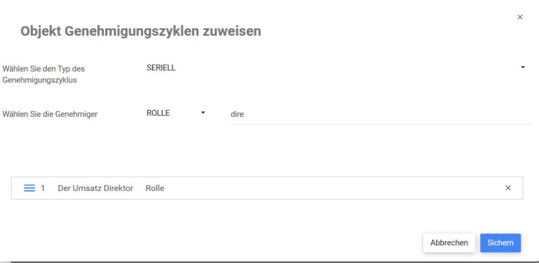Remove Der Umsatz Direktor from approvers list
Viewport: 539px width, 263px height.
[508, 188]
